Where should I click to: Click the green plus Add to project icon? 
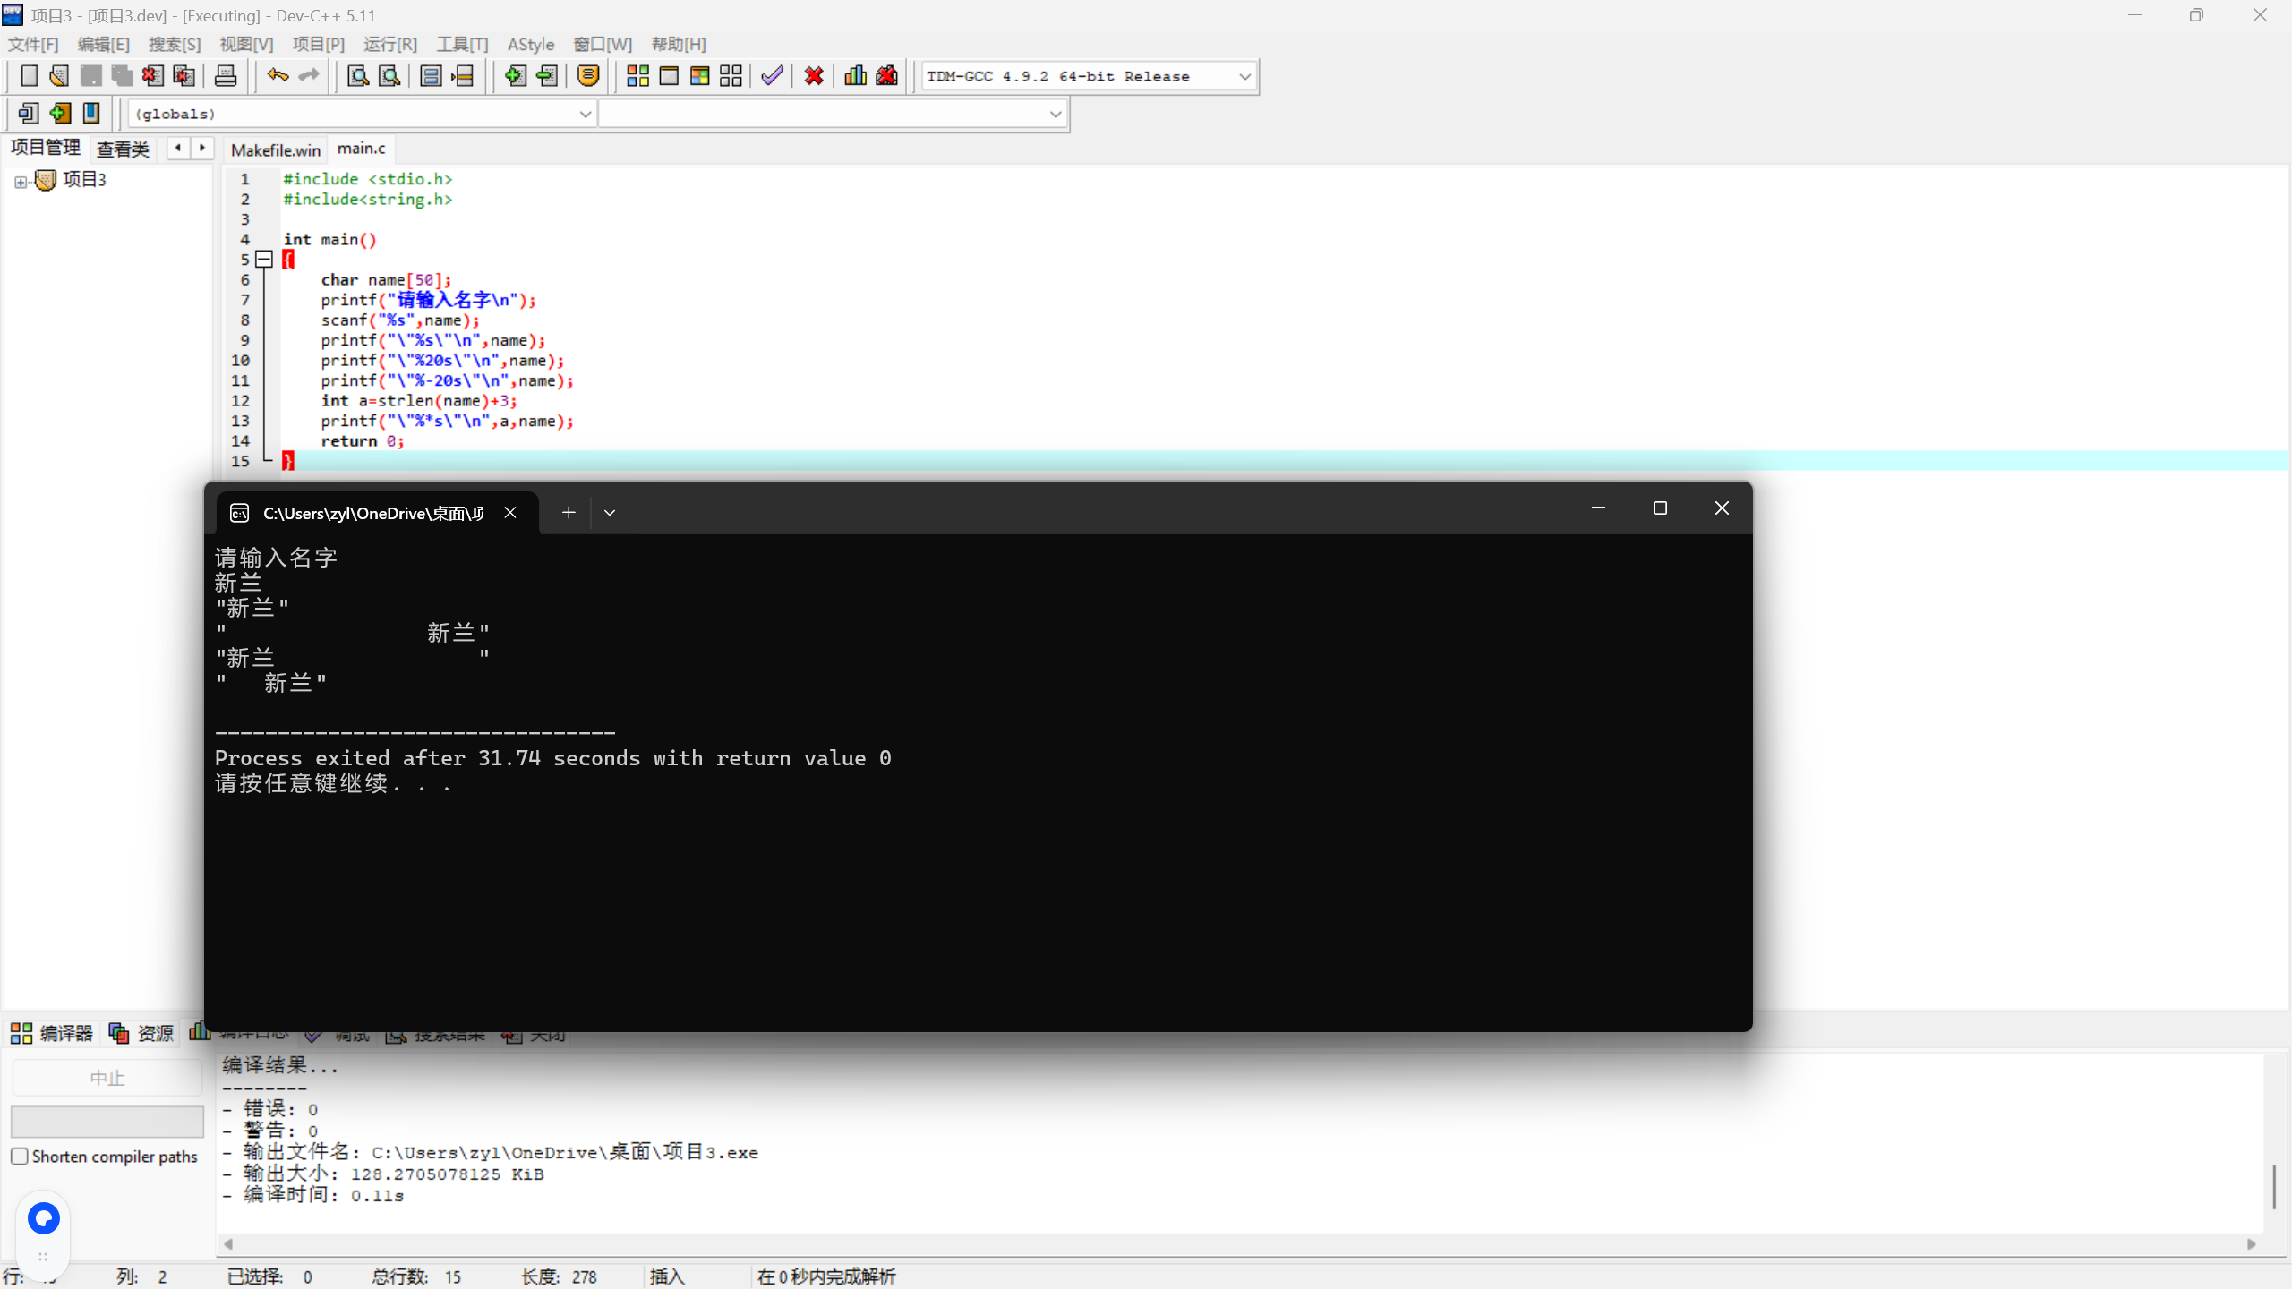pos(515,76)
